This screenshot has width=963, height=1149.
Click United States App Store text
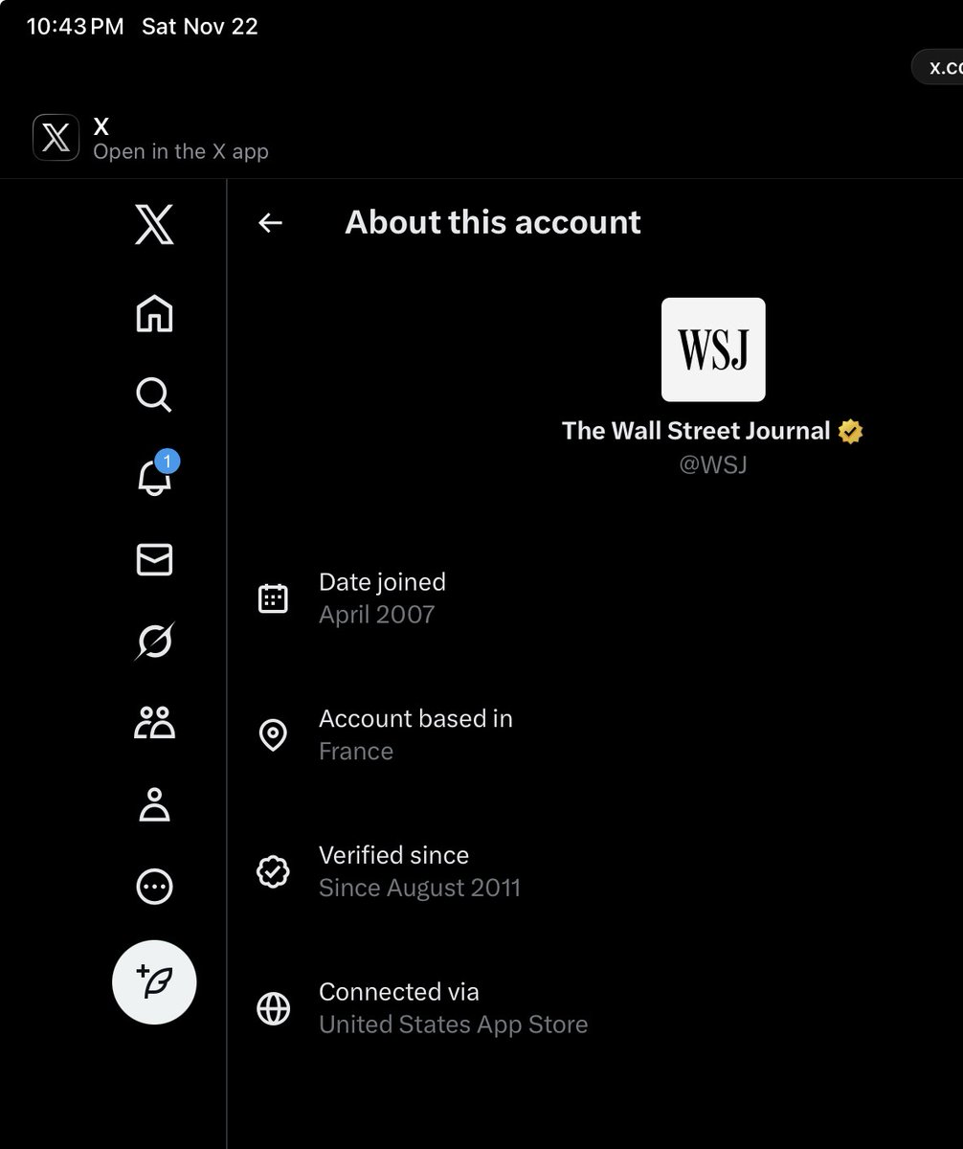[x=454, y=1025]
